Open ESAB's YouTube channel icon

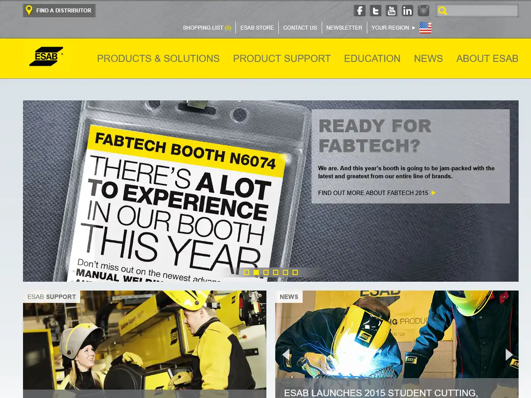click(x=392, y=11)
